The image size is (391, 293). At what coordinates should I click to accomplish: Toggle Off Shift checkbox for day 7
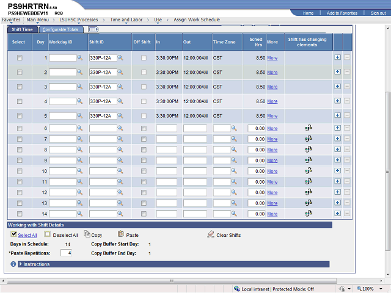(x=144, y=139)
